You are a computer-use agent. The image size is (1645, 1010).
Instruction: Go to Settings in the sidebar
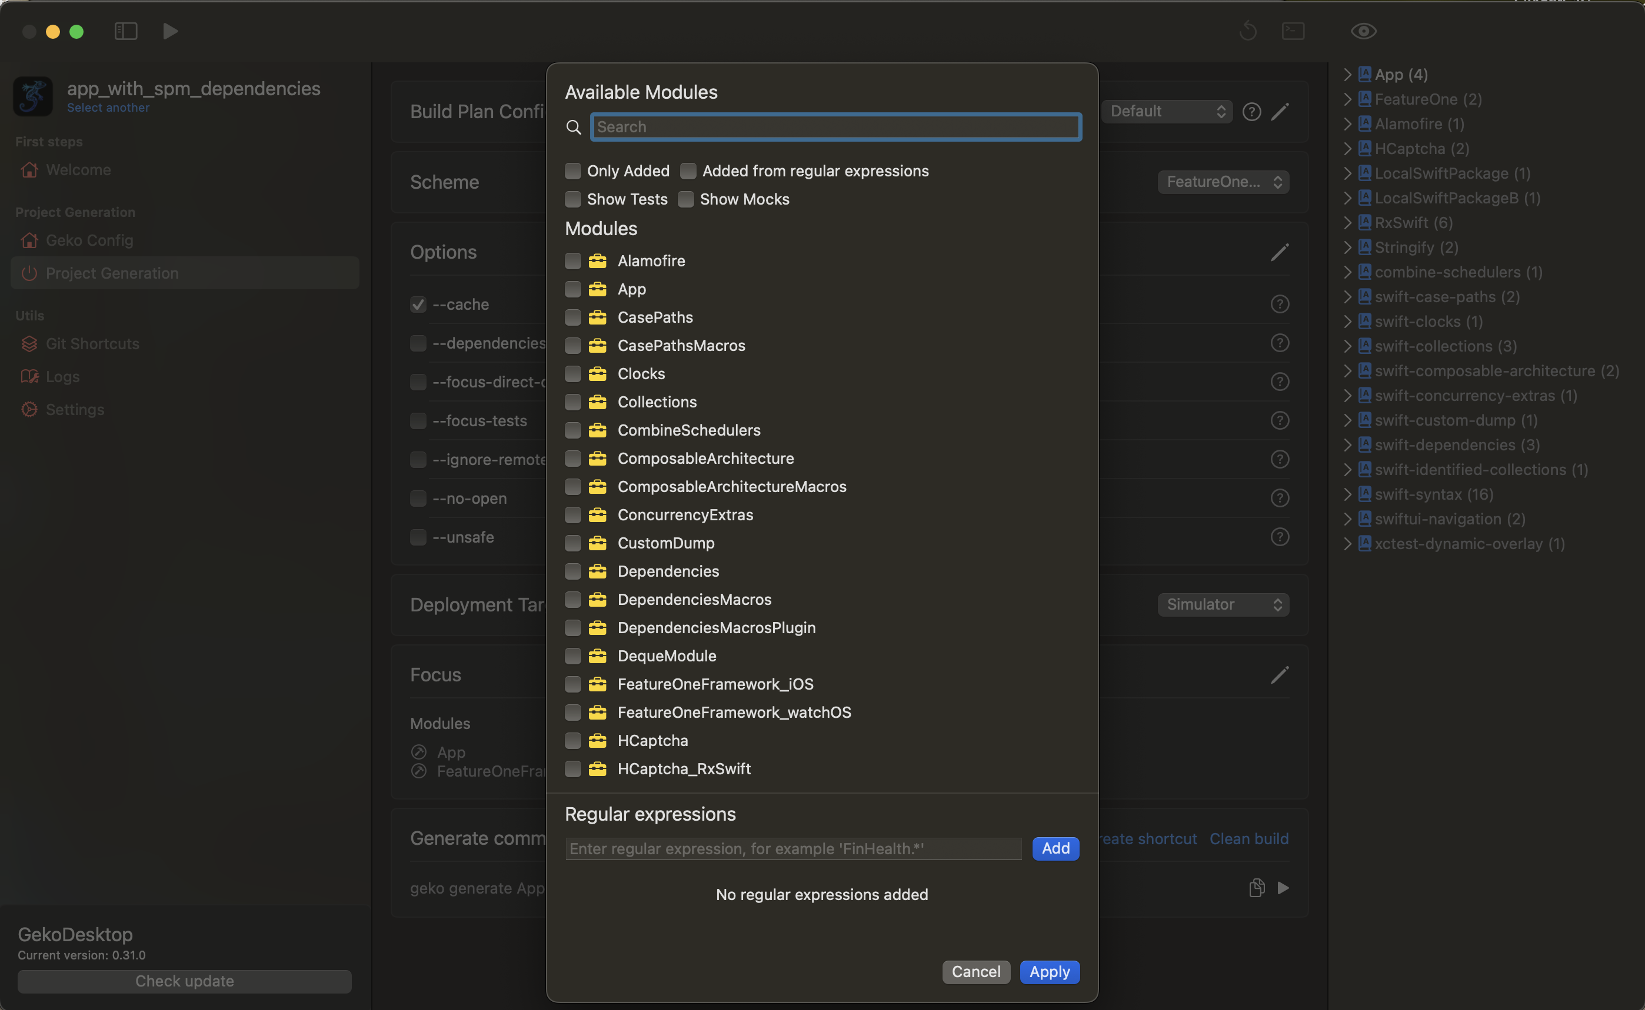(x=75, y=410)
